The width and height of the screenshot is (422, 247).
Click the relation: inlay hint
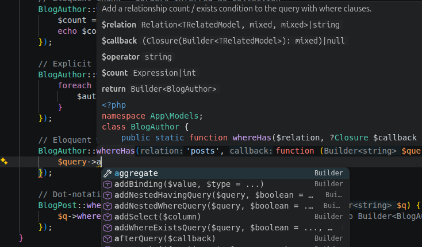pos(162,151)
